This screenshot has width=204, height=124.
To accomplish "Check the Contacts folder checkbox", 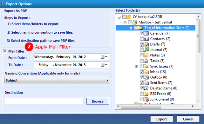I will 142,39.
